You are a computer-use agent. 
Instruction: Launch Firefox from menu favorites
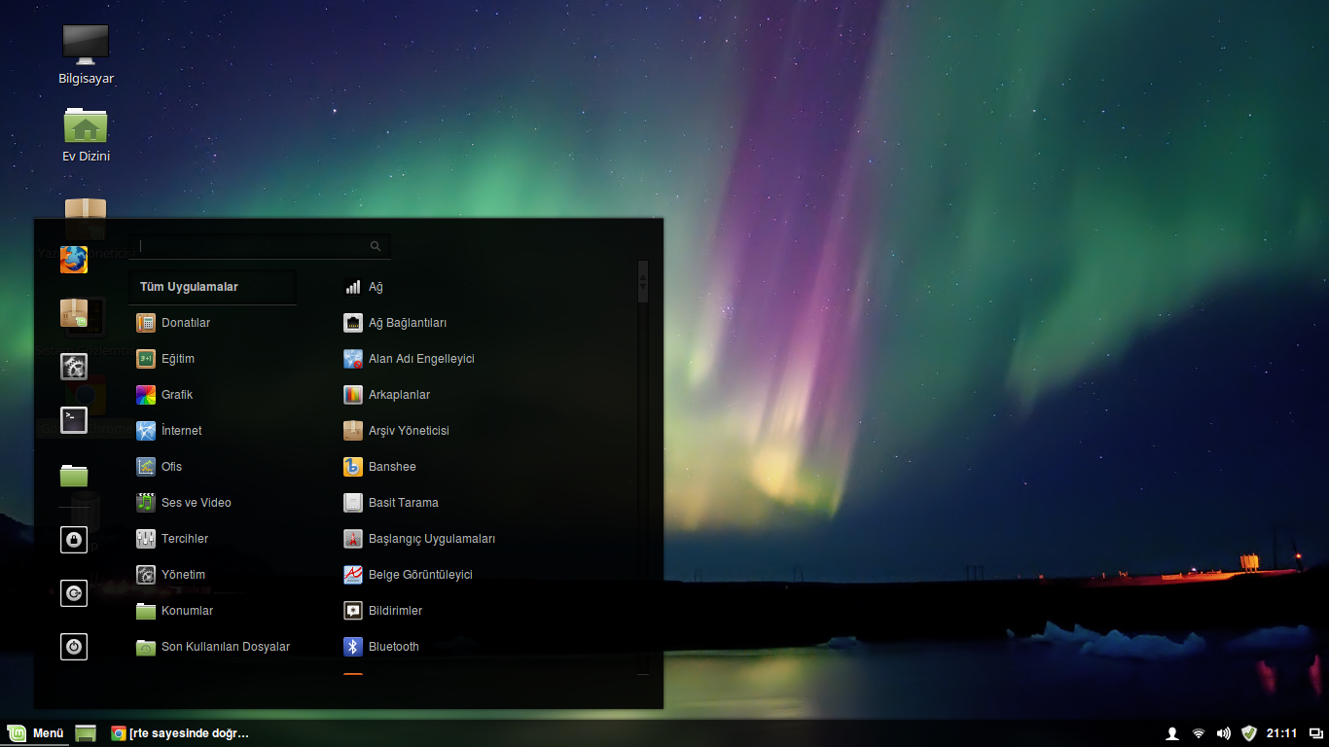click(74, 260)
